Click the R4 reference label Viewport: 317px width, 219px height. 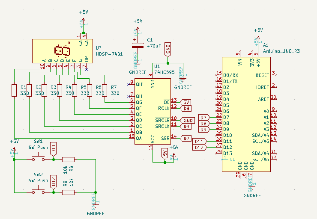(x=69, y=87)
